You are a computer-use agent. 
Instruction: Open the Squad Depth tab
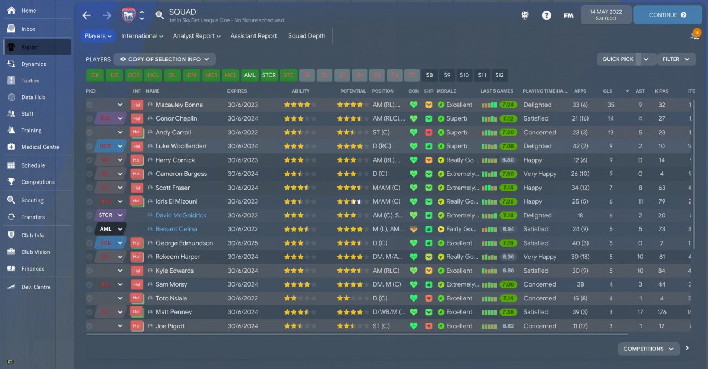(306, 36)
